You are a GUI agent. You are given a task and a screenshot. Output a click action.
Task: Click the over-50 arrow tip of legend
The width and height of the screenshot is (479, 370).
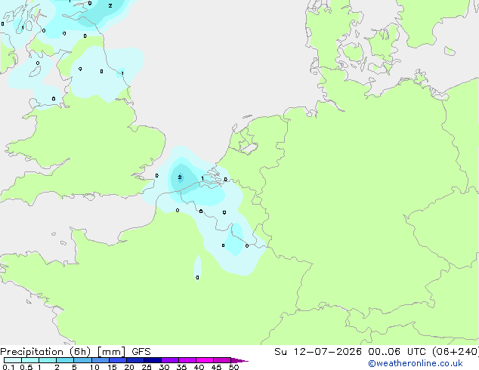239,360
